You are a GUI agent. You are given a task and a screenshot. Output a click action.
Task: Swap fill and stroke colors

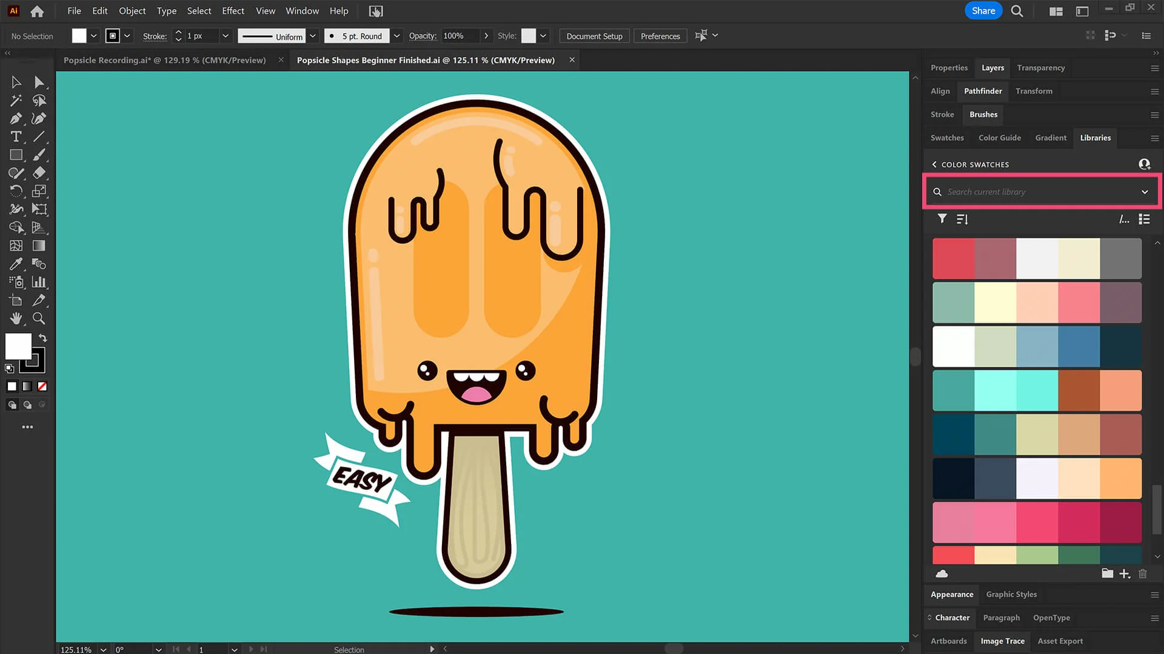43,338
